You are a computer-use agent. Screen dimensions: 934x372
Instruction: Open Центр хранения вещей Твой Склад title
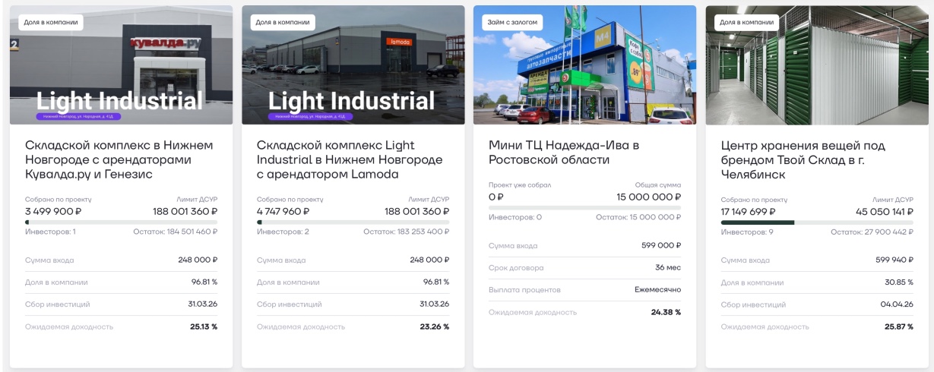(x=803, y=159)
